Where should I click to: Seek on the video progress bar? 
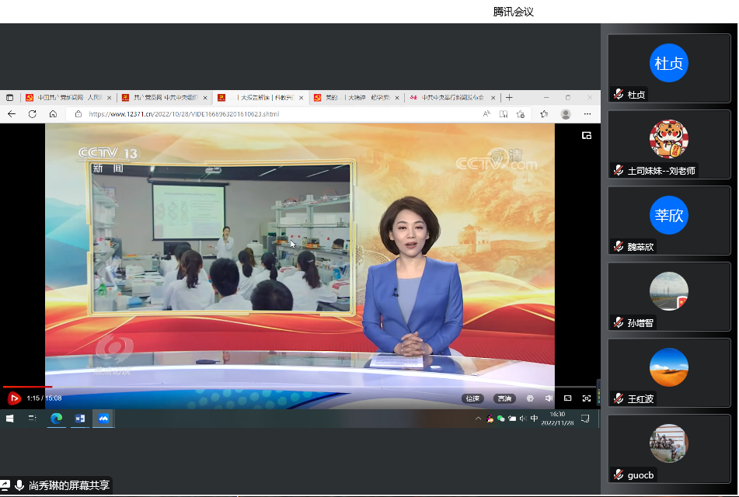pyautogui.click(x=233, y=387)
